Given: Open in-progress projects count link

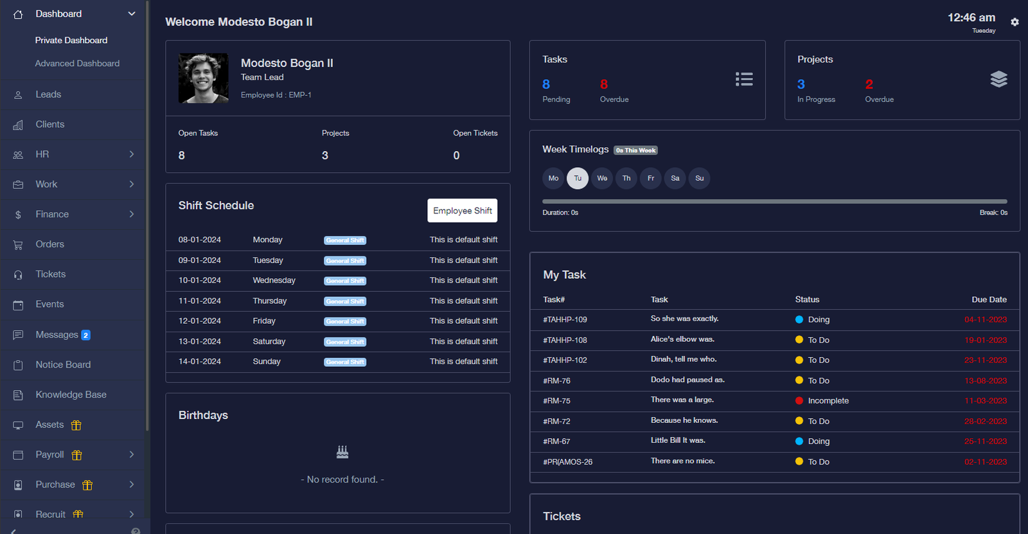Looking at the screenshot, I should (x=801, y=84).
